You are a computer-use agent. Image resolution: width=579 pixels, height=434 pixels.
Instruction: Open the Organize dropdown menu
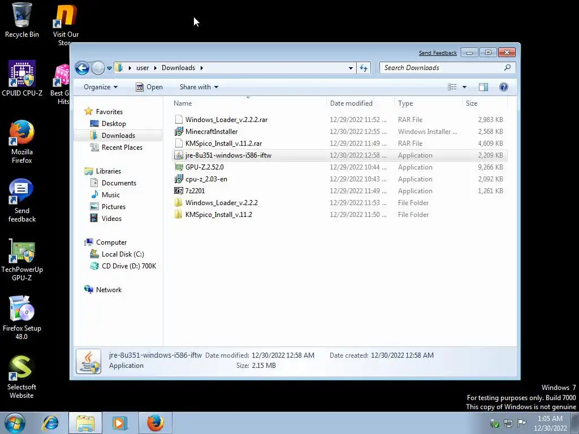(x=101, y=87)
